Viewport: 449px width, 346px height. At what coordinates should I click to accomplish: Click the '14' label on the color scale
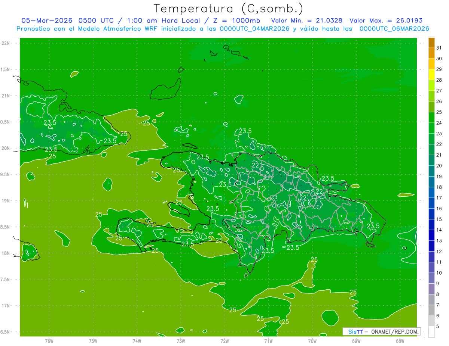coord(439,230)
